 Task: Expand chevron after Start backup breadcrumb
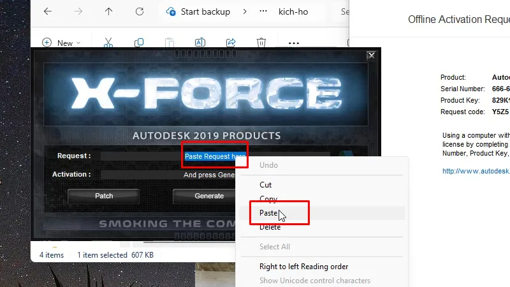click(x=245, y=11)
